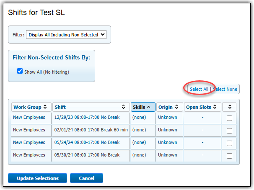Toggle the Show All (No filtering) checkbox
This screenshot has width=254, height=190.
point(20,72)
